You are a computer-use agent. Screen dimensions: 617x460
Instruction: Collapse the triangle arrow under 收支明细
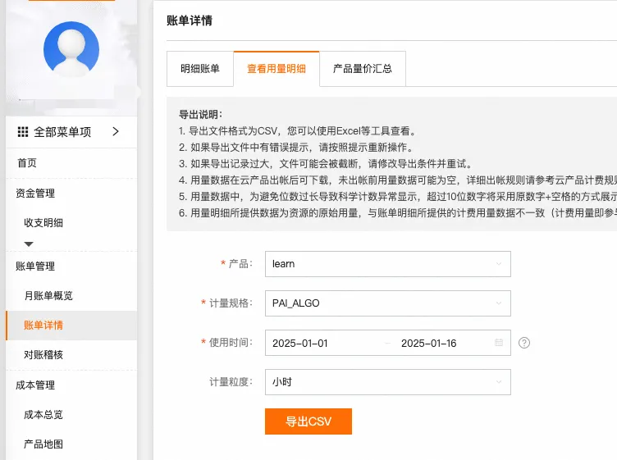29,244
